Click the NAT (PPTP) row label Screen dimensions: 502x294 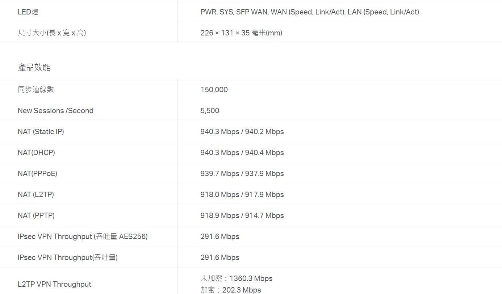coord(36,216)
